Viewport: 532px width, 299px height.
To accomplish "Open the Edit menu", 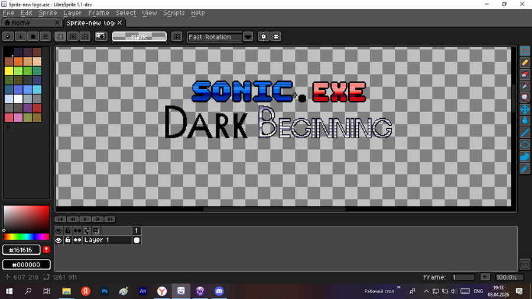I will tap(26, 13).
